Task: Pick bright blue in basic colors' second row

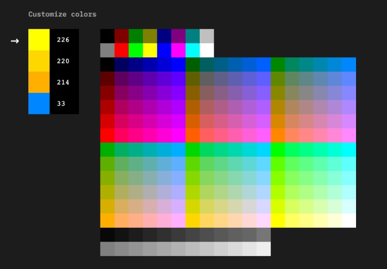Action: click(164, 51)
